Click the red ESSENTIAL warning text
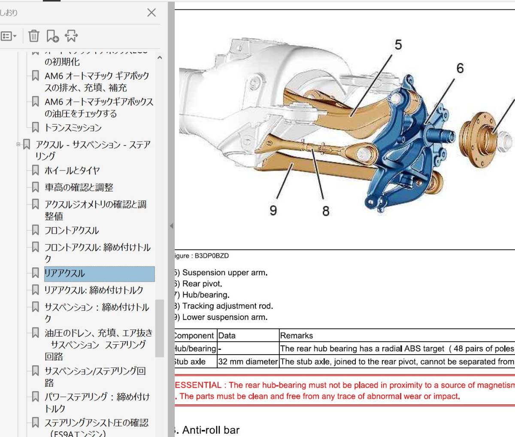Viewport: 515px width, 437px height. point(345,391)
